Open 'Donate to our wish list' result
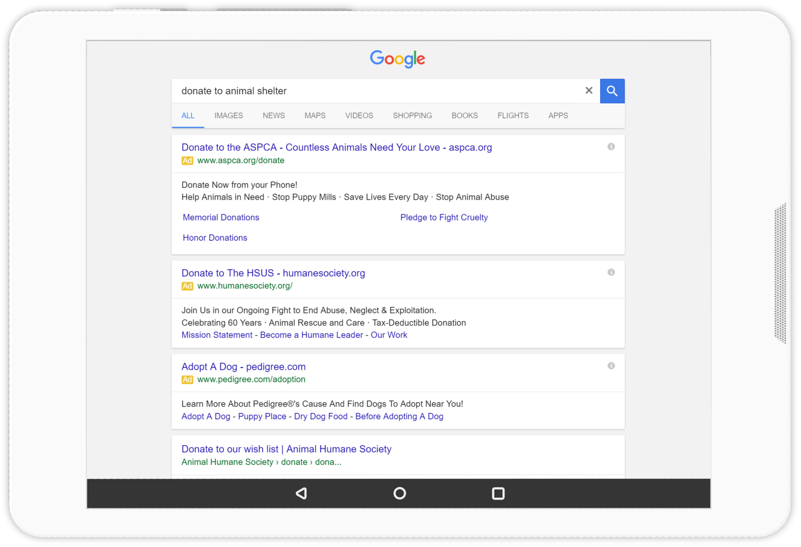Viewport: 801px width, 547px height. coord(286,449)
